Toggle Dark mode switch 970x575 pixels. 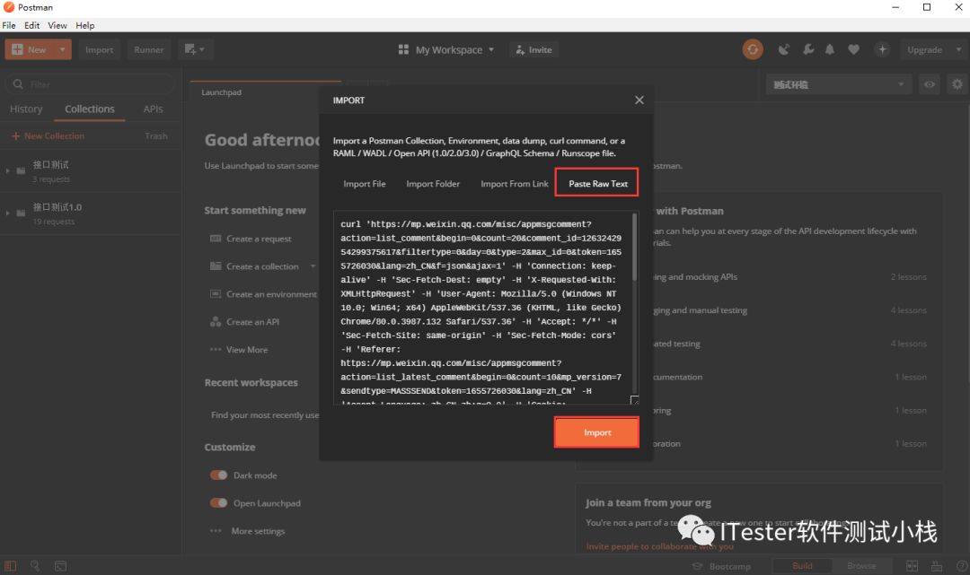pyautogui.click(x=218, y=475)
